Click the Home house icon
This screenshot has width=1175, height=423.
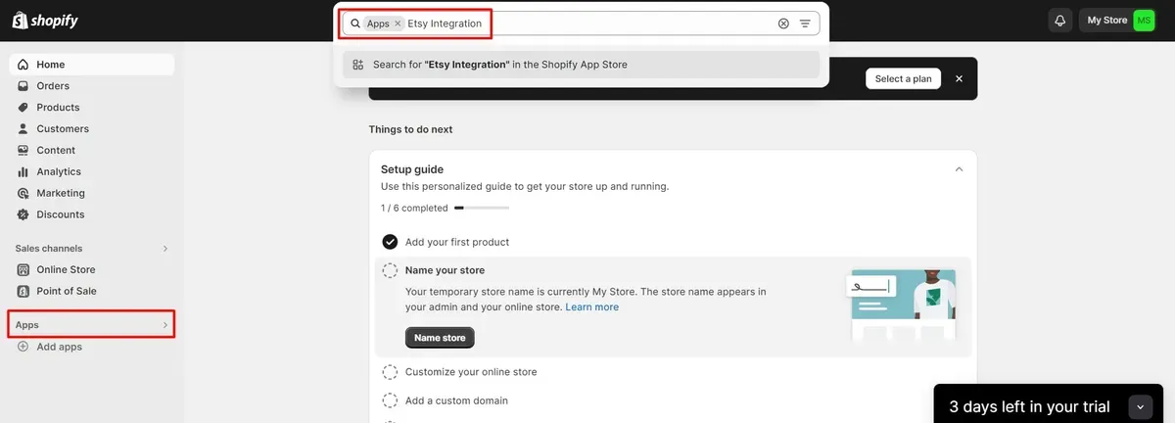click(23, 65)
